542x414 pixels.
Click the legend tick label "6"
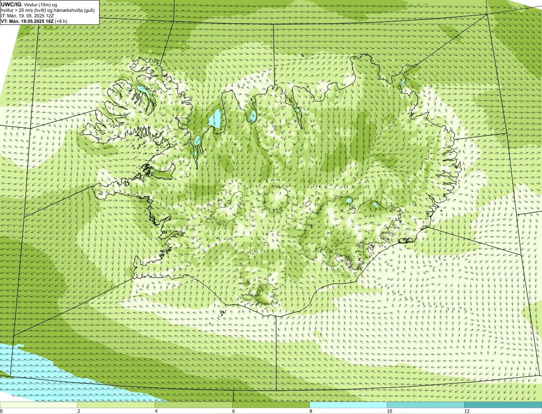click(234, 411)
